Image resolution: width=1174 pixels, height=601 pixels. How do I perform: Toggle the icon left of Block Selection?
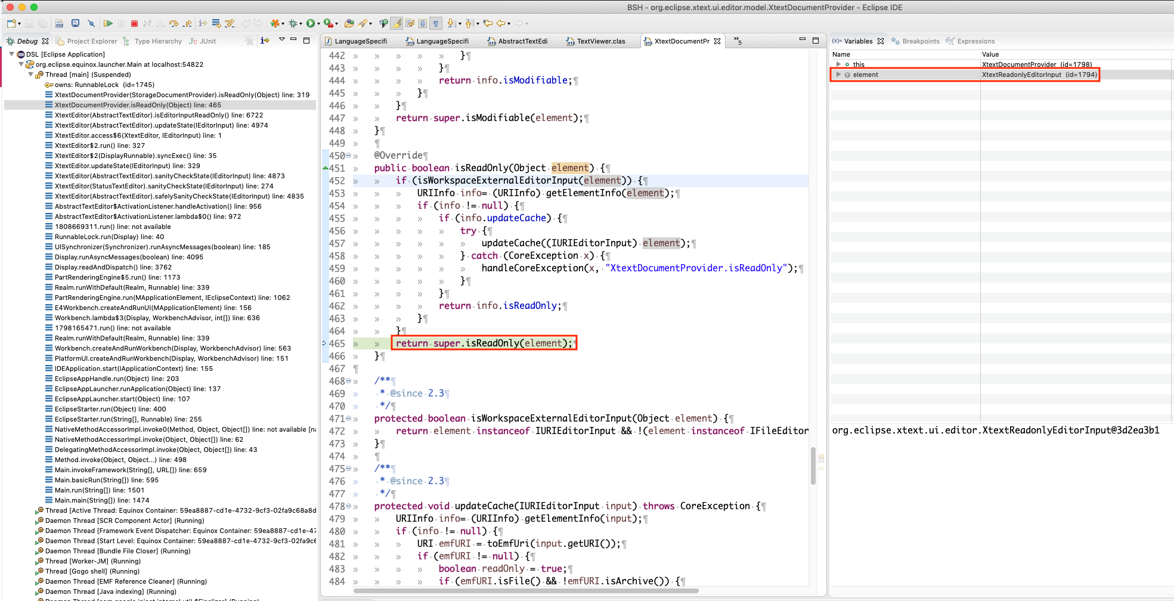[410, 24]
